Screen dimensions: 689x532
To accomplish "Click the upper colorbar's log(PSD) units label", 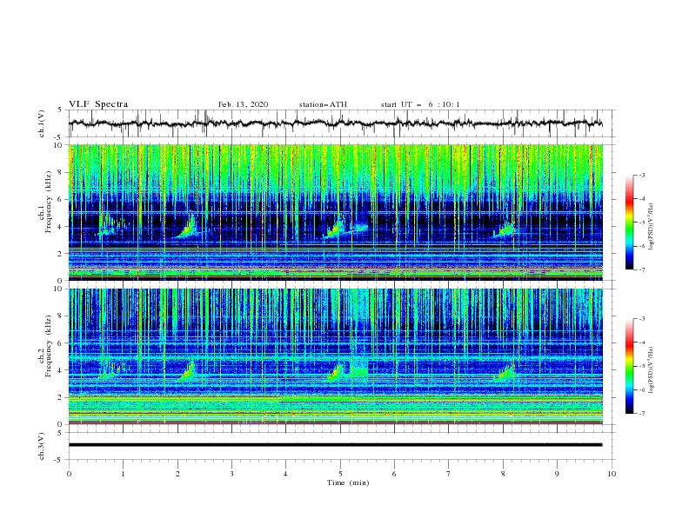I will click(652, 226).
